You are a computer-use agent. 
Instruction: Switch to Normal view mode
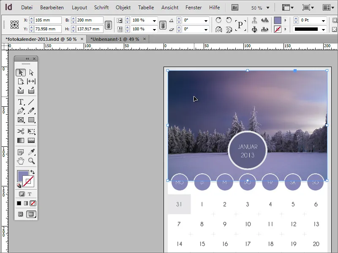click(x=20, y=214)
